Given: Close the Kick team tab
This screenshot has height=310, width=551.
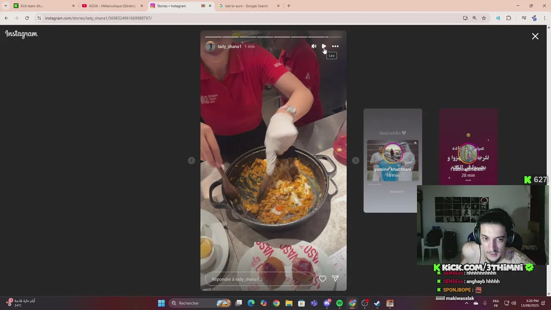Looking at the screenshot, I should [x=73, y=6].
